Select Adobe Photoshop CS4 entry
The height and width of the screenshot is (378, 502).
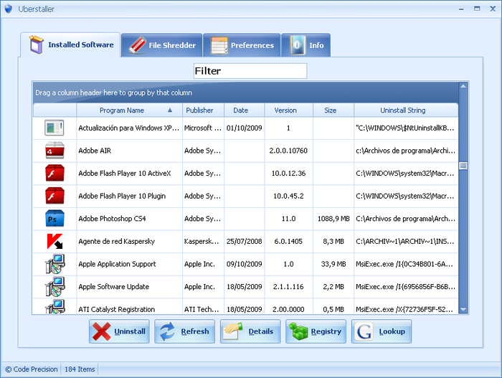click(112, 219)
